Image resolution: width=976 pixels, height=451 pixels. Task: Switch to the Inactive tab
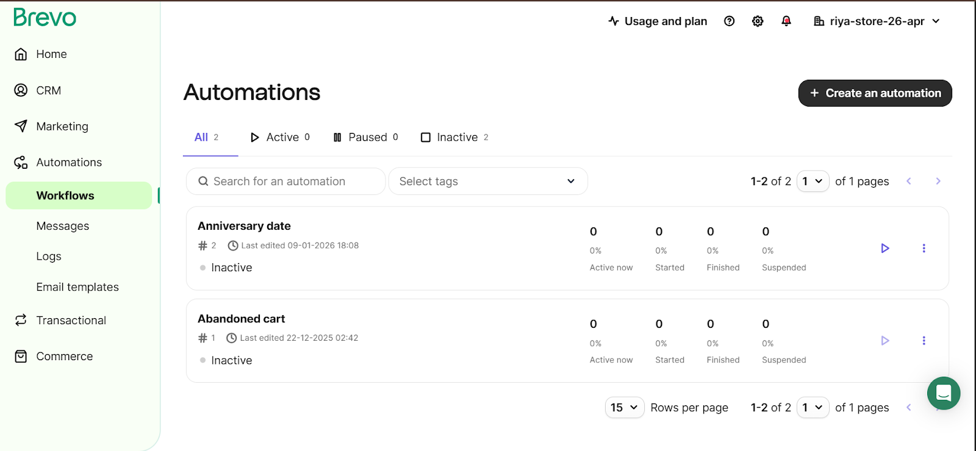tap(454, 137)
